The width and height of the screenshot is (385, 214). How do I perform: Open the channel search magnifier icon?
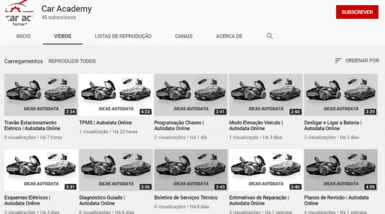pos(269,36)
